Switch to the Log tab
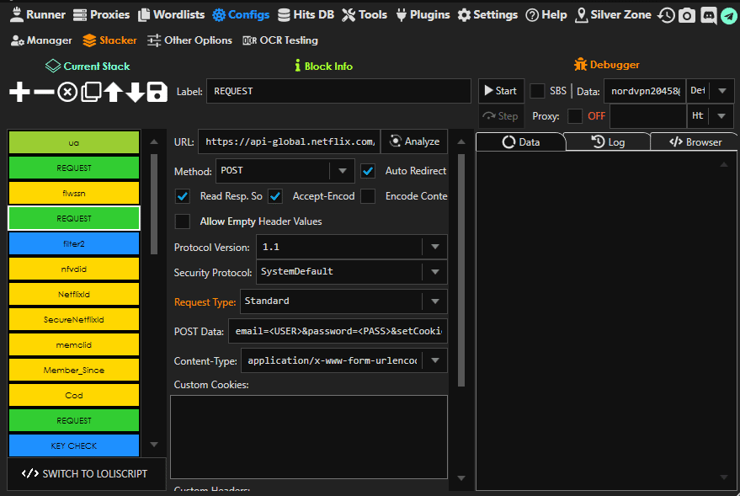This screenshot has height=496, width=740. [x=608, y=142]
